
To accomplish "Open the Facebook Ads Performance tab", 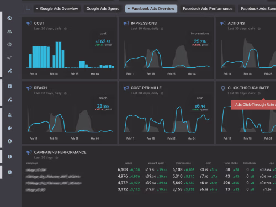I will tap(208, 9).
